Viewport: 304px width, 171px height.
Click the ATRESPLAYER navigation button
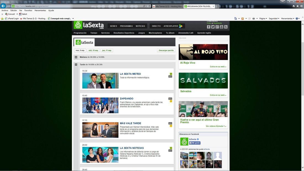[173, 26]
